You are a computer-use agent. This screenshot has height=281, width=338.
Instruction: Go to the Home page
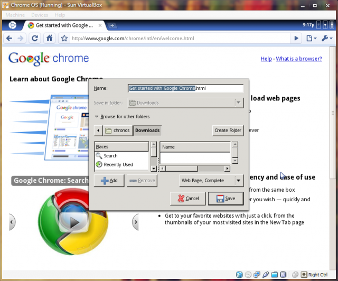click(49, 39)
